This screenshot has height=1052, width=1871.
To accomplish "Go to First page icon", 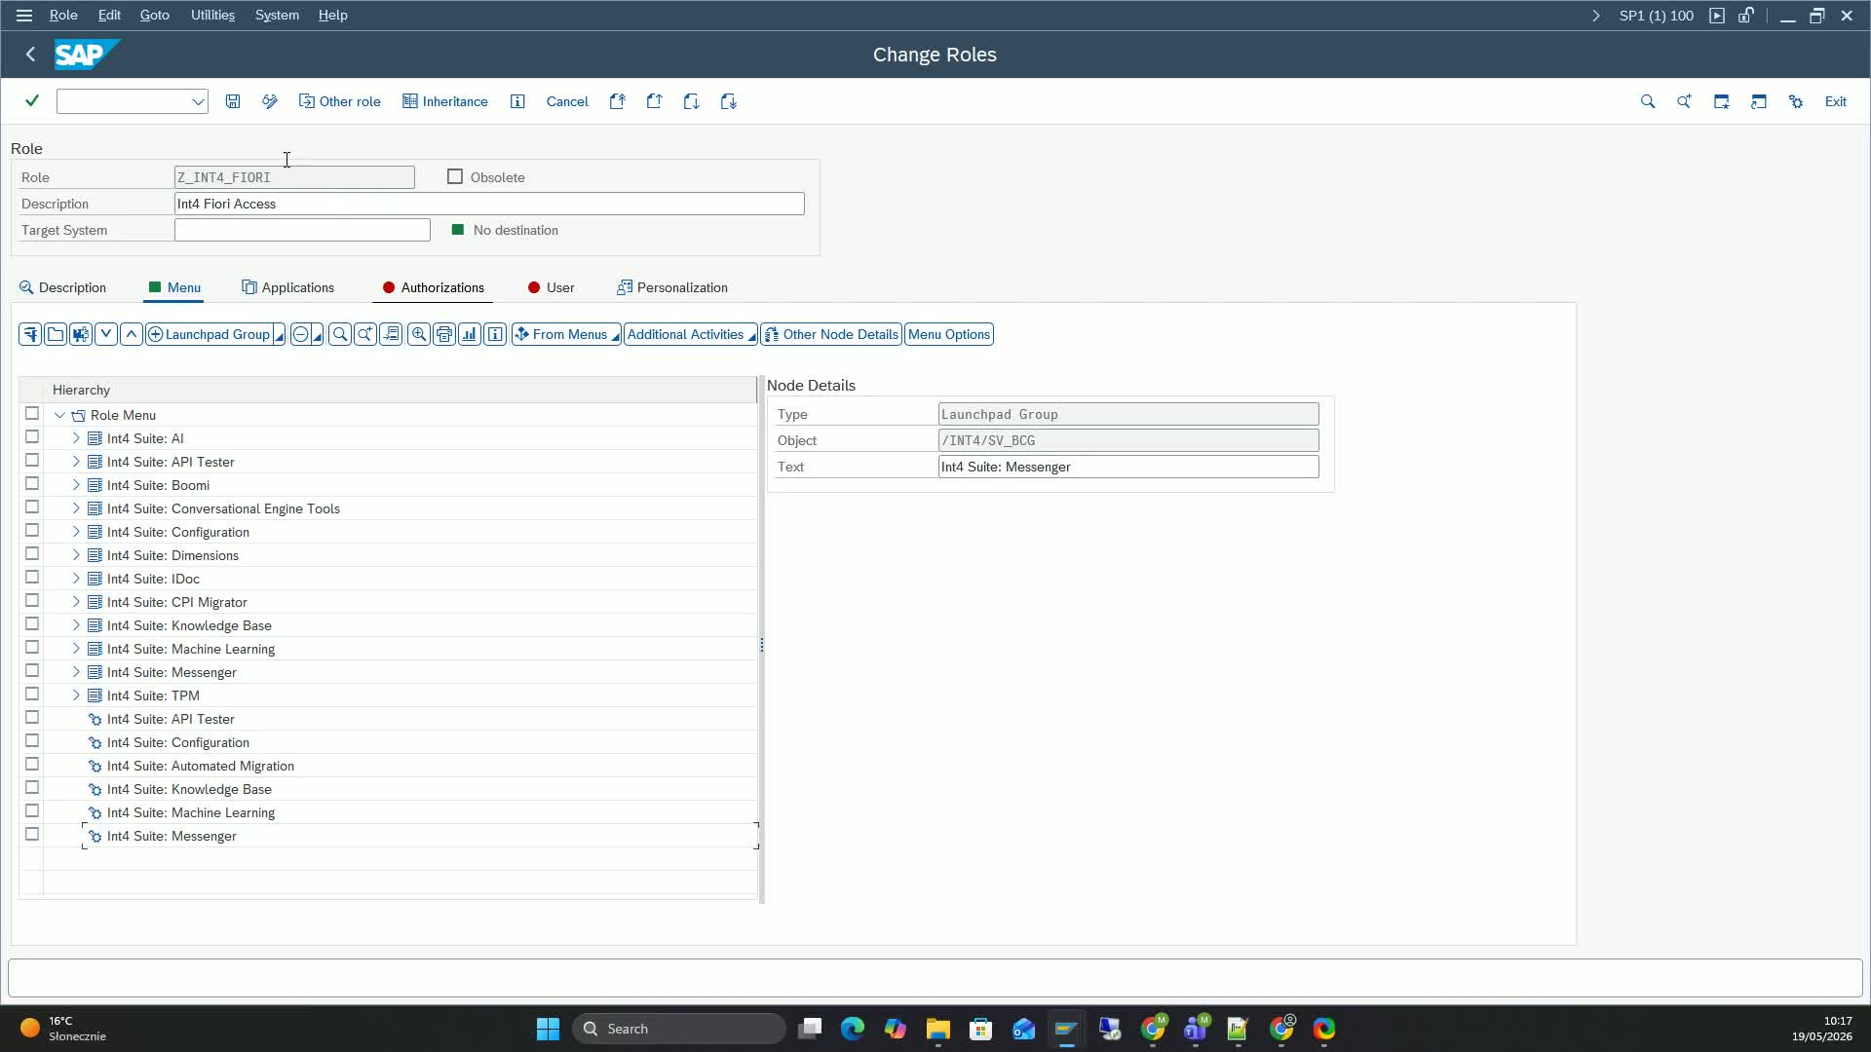I will 617,101.
